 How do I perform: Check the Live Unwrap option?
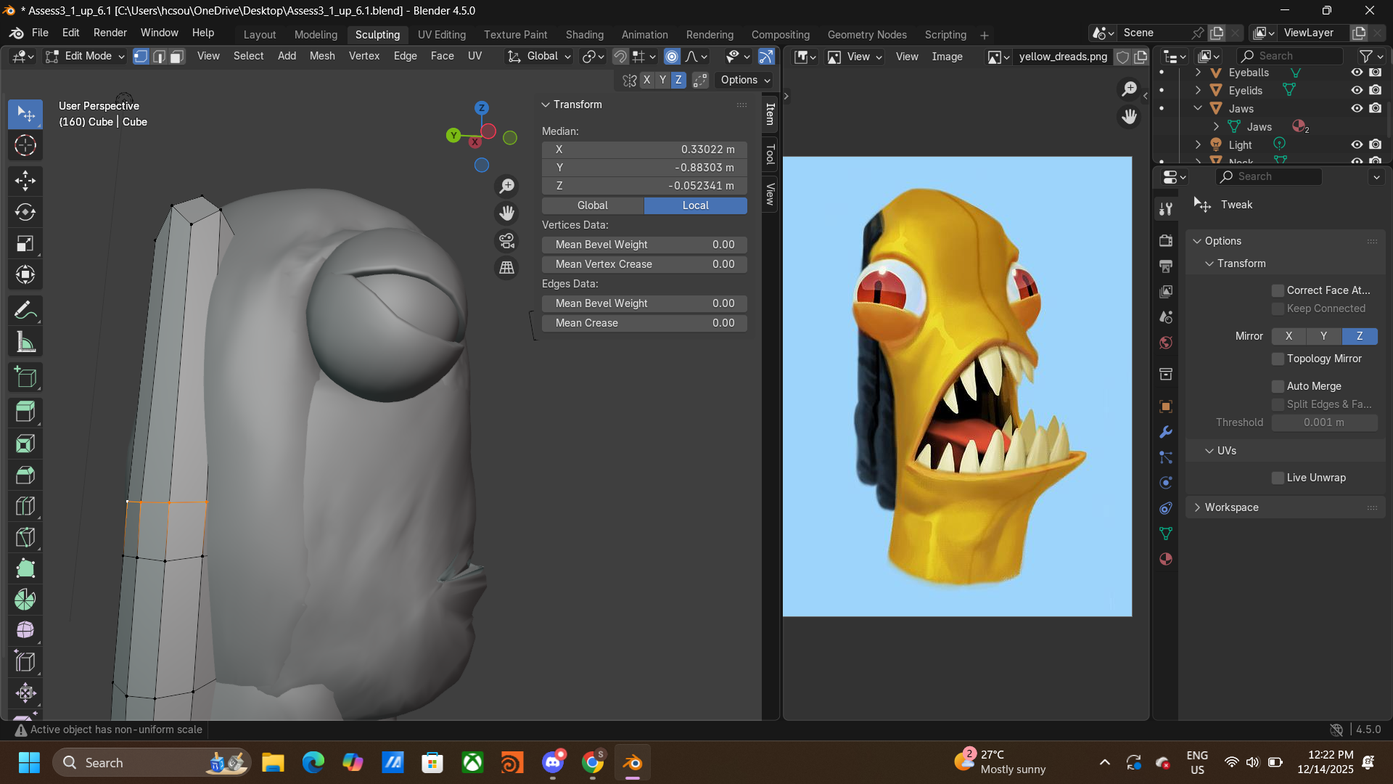[1278, 478]
